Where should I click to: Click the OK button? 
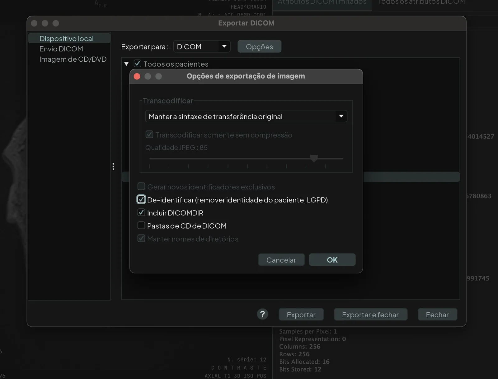332,260
